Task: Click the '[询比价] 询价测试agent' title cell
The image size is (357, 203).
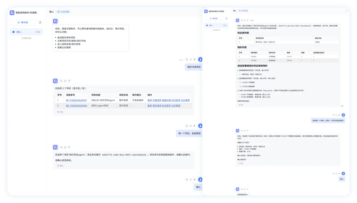Action: click(x=103, y=100)
